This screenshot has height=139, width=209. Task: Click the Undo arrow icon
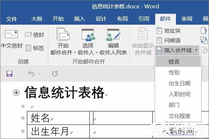coord(32,74)
